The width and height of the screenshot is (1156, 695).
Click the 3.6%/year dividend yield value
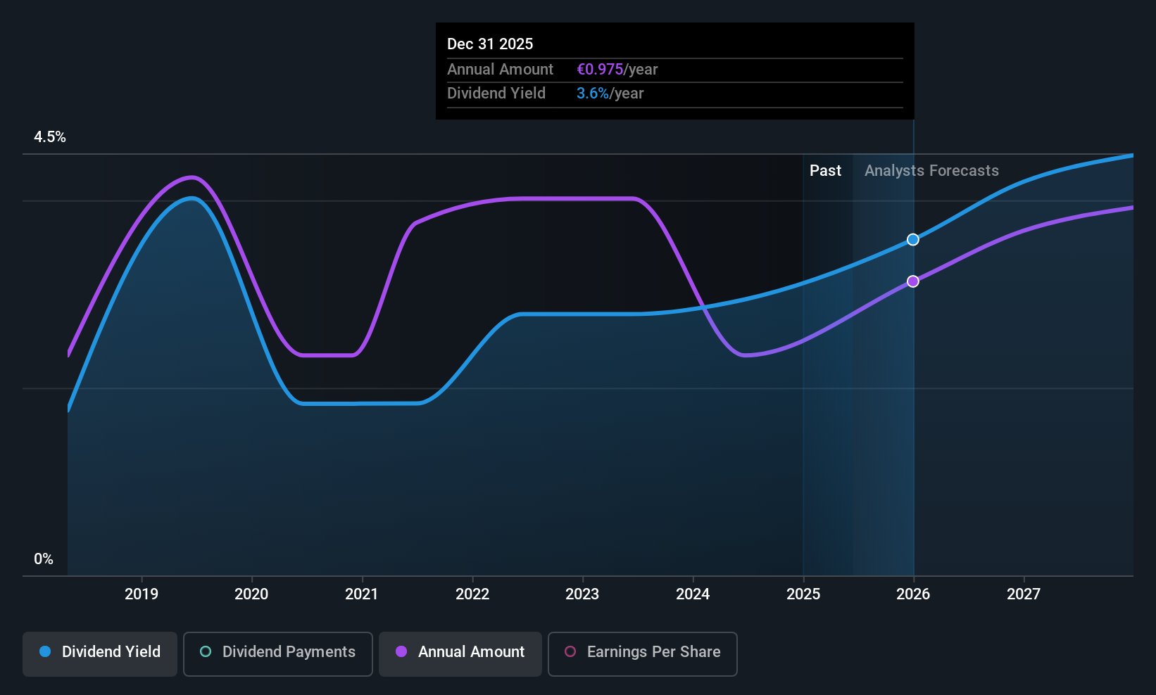610,94
